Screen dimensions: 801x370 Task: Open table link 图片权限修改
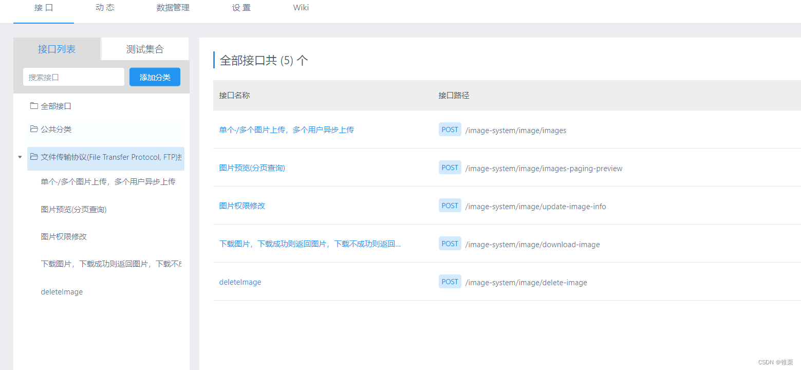242,206
